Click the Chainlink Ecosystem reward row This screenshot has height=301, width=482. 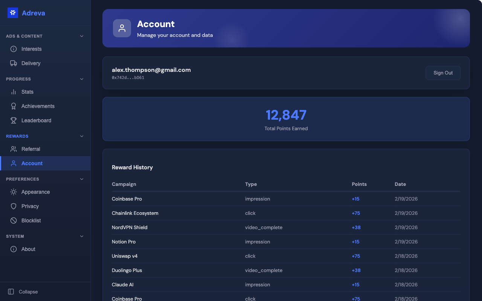point(135,213)
